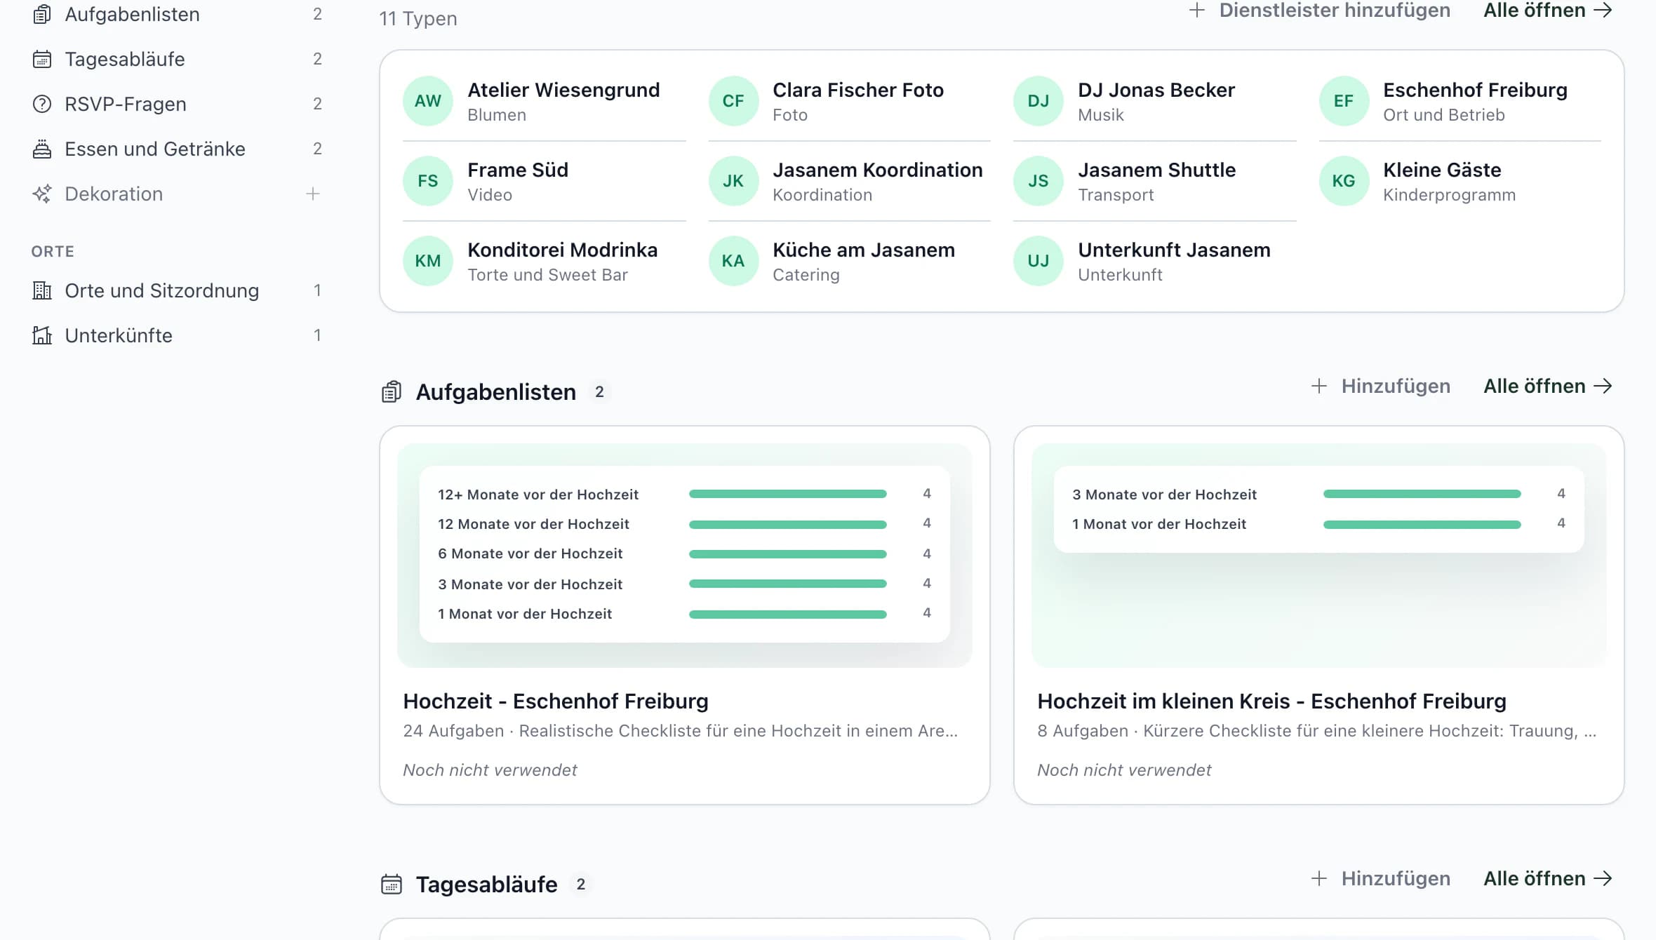1656x940 pixels.
Task: Click the KM avatar of Konditorei Modrinka
Action: pyautogui.click(x=428, y=261)
